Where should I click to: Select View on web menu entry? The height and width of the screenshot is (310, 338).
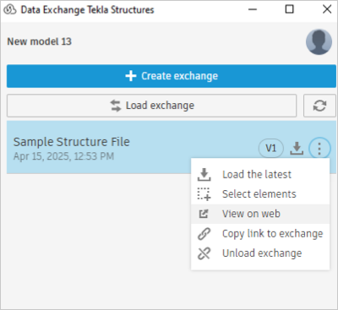[x=260, y=214]
